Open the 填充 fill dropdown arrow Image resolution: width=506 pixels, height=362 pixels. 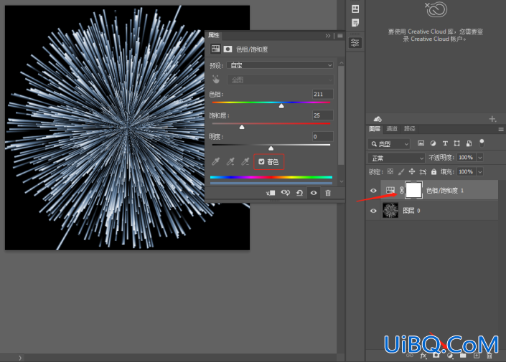click(x=480, y=171)
